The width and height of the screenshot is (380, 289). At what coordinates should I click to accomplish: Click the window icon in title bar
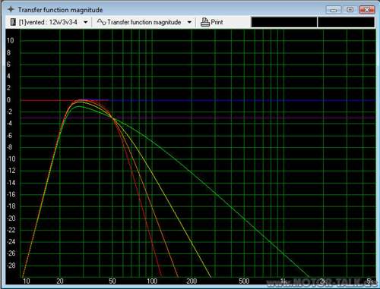click(11, 10)
